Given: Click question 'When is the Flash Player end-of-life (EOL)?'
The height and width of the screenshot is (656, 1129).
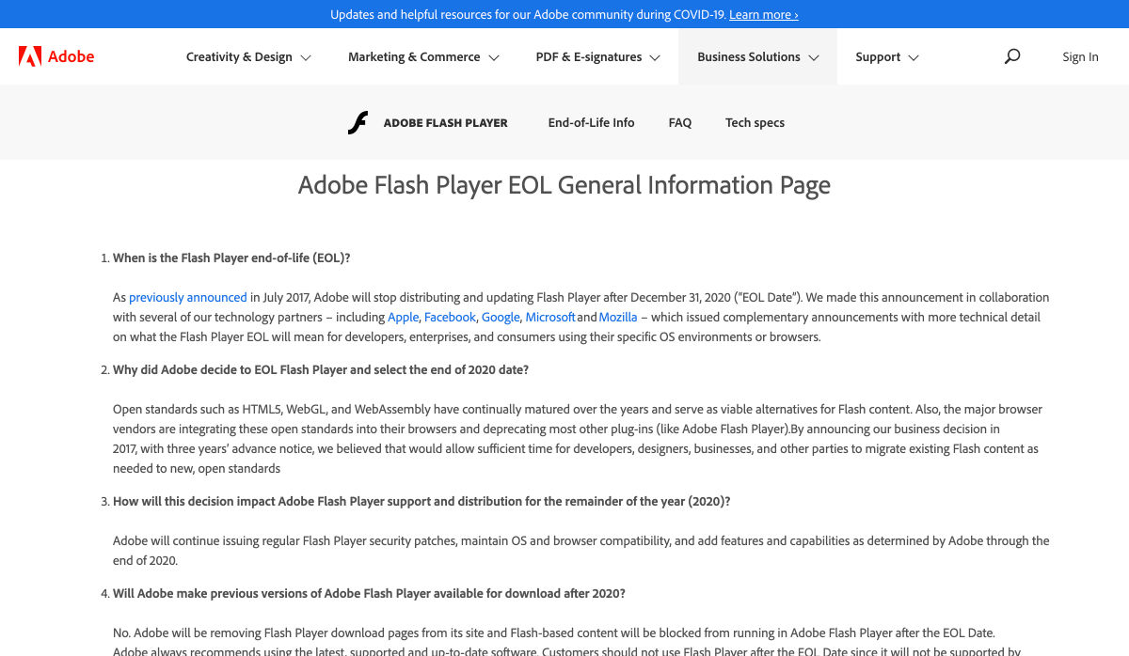Looking at the screenshot, I should [231, 258].
